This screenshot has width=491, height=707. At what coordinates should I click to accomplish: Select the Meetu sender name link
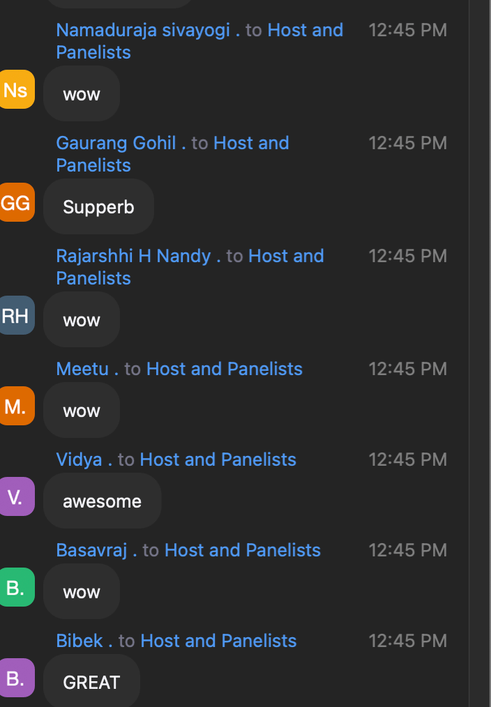point(82,369)
